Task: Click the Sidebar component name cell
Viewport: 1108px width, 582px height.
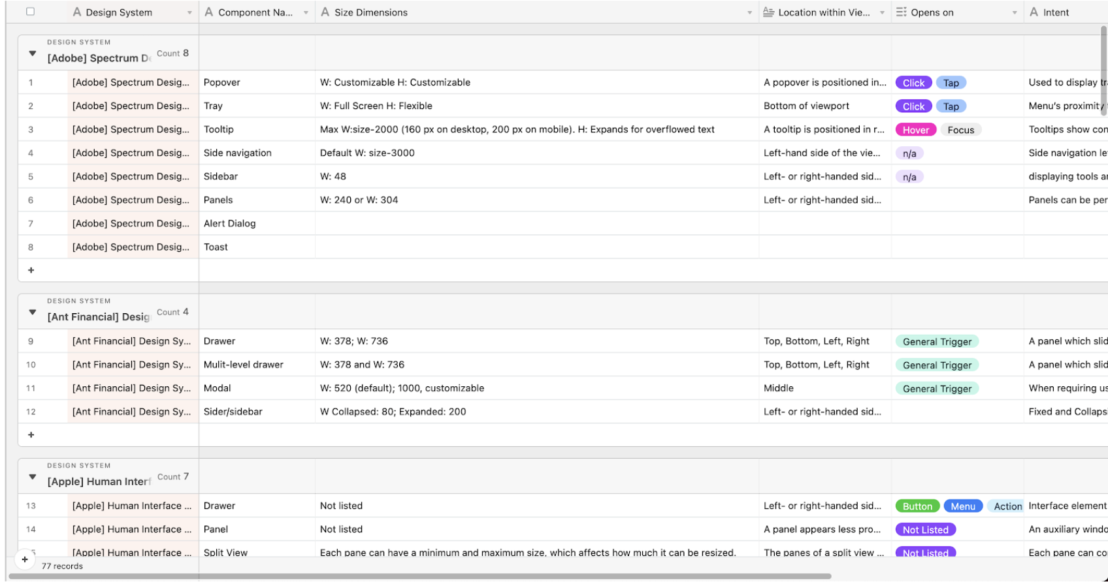Action: 257,176
